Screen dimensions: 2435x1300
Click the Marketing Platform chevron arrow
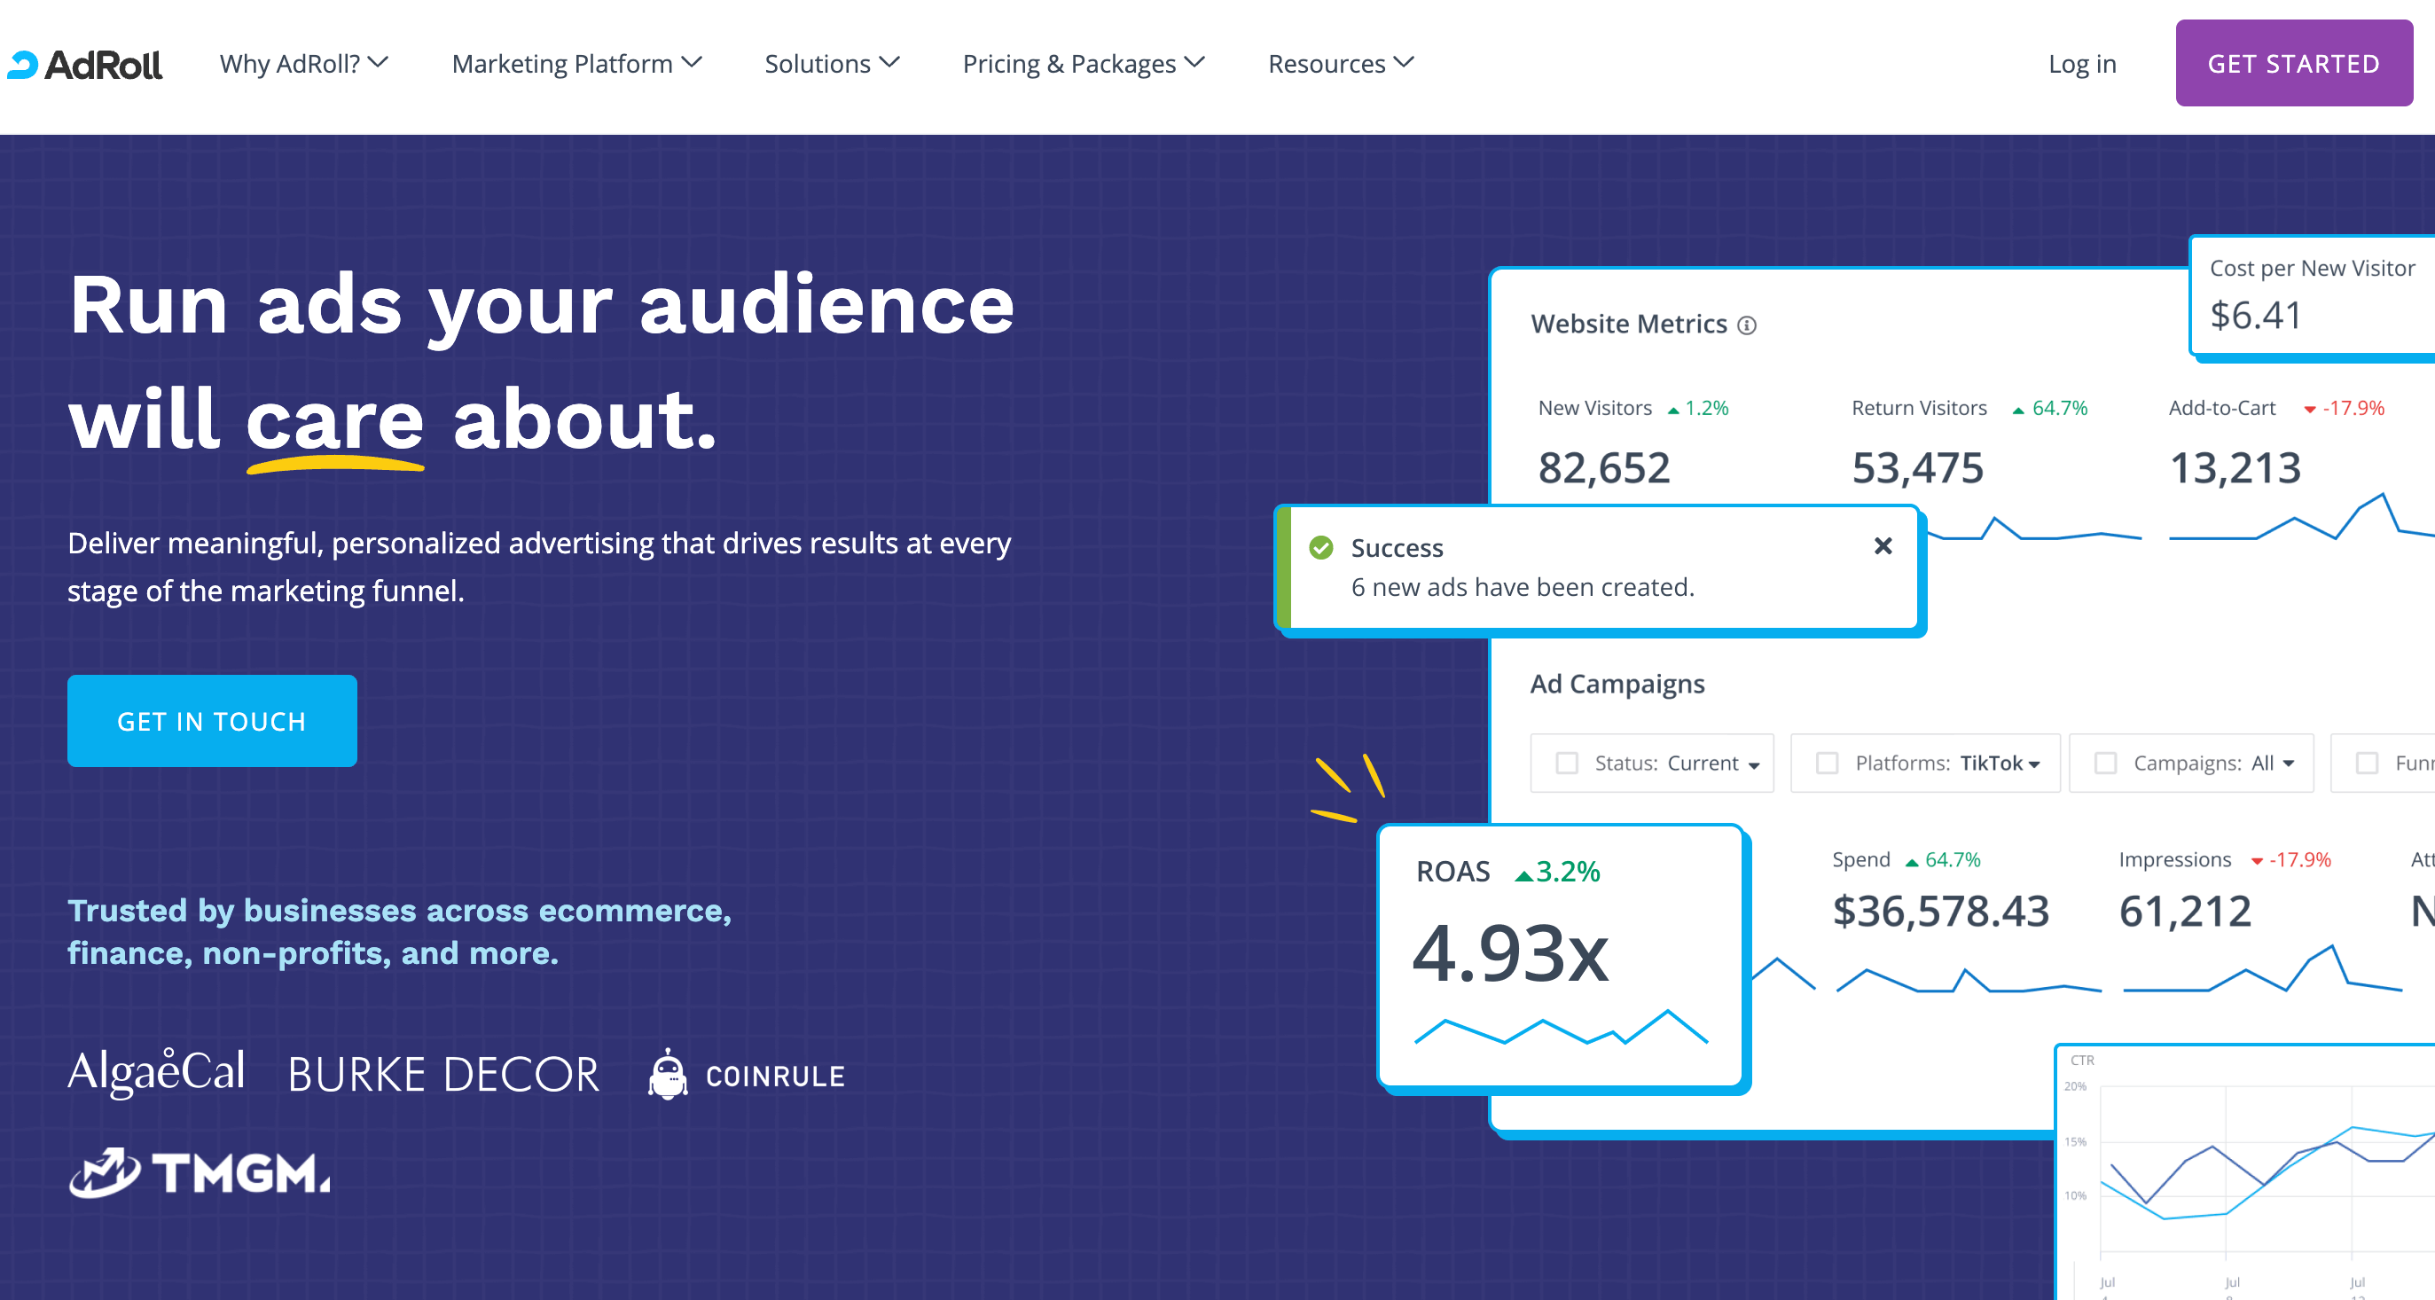pyautogui.click(x=692, y=62)
